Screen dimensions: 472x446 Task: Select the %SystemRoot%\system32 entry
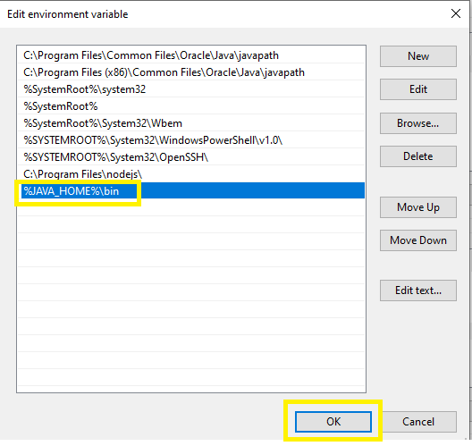[191, 89]
